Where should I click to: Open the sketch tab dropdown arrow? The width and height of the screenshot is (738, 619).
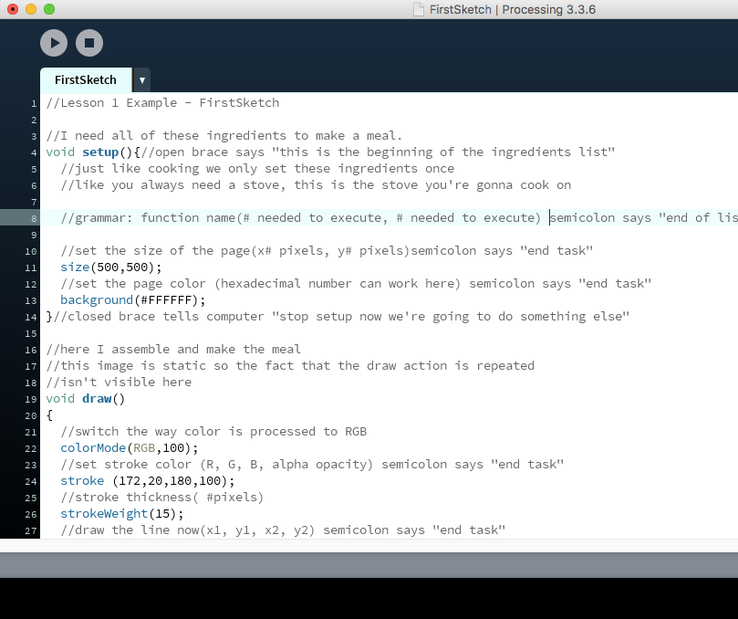141,80
